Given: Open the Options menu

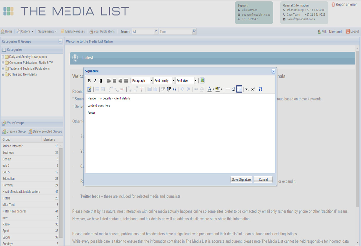Looking at the screenshot, I should click(x=25, y=31).
